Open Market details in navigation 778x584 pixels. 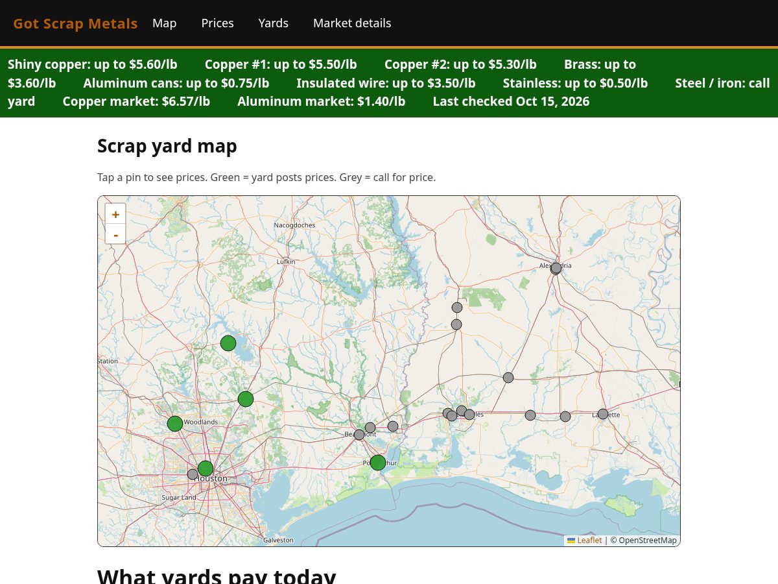point(352,23)
